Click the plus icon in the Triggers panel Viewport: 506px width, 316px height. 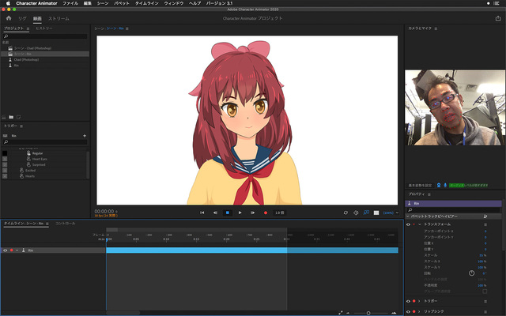pyautogui.click(x=85, y=135)
